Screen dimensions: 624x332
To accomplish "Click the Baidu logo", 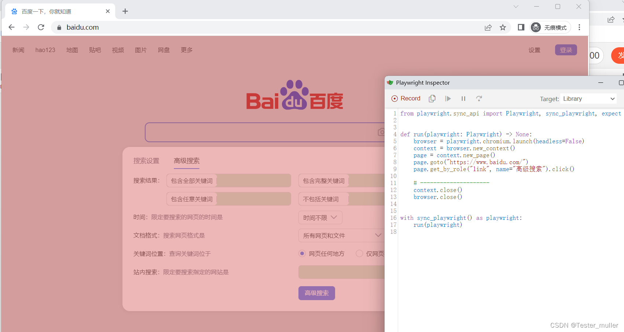I will click(x=295, y=95).
